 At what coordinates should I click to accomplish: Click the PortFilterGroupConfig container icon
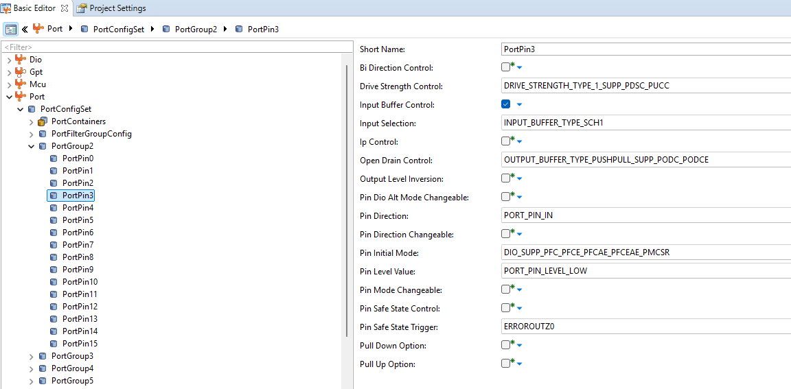(43, 134)
